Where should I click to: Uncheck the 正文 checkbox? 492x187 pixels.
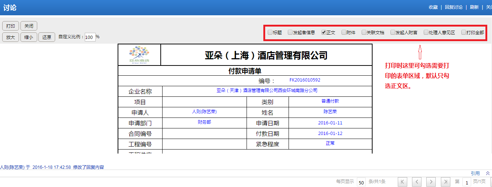pos(324,32)
